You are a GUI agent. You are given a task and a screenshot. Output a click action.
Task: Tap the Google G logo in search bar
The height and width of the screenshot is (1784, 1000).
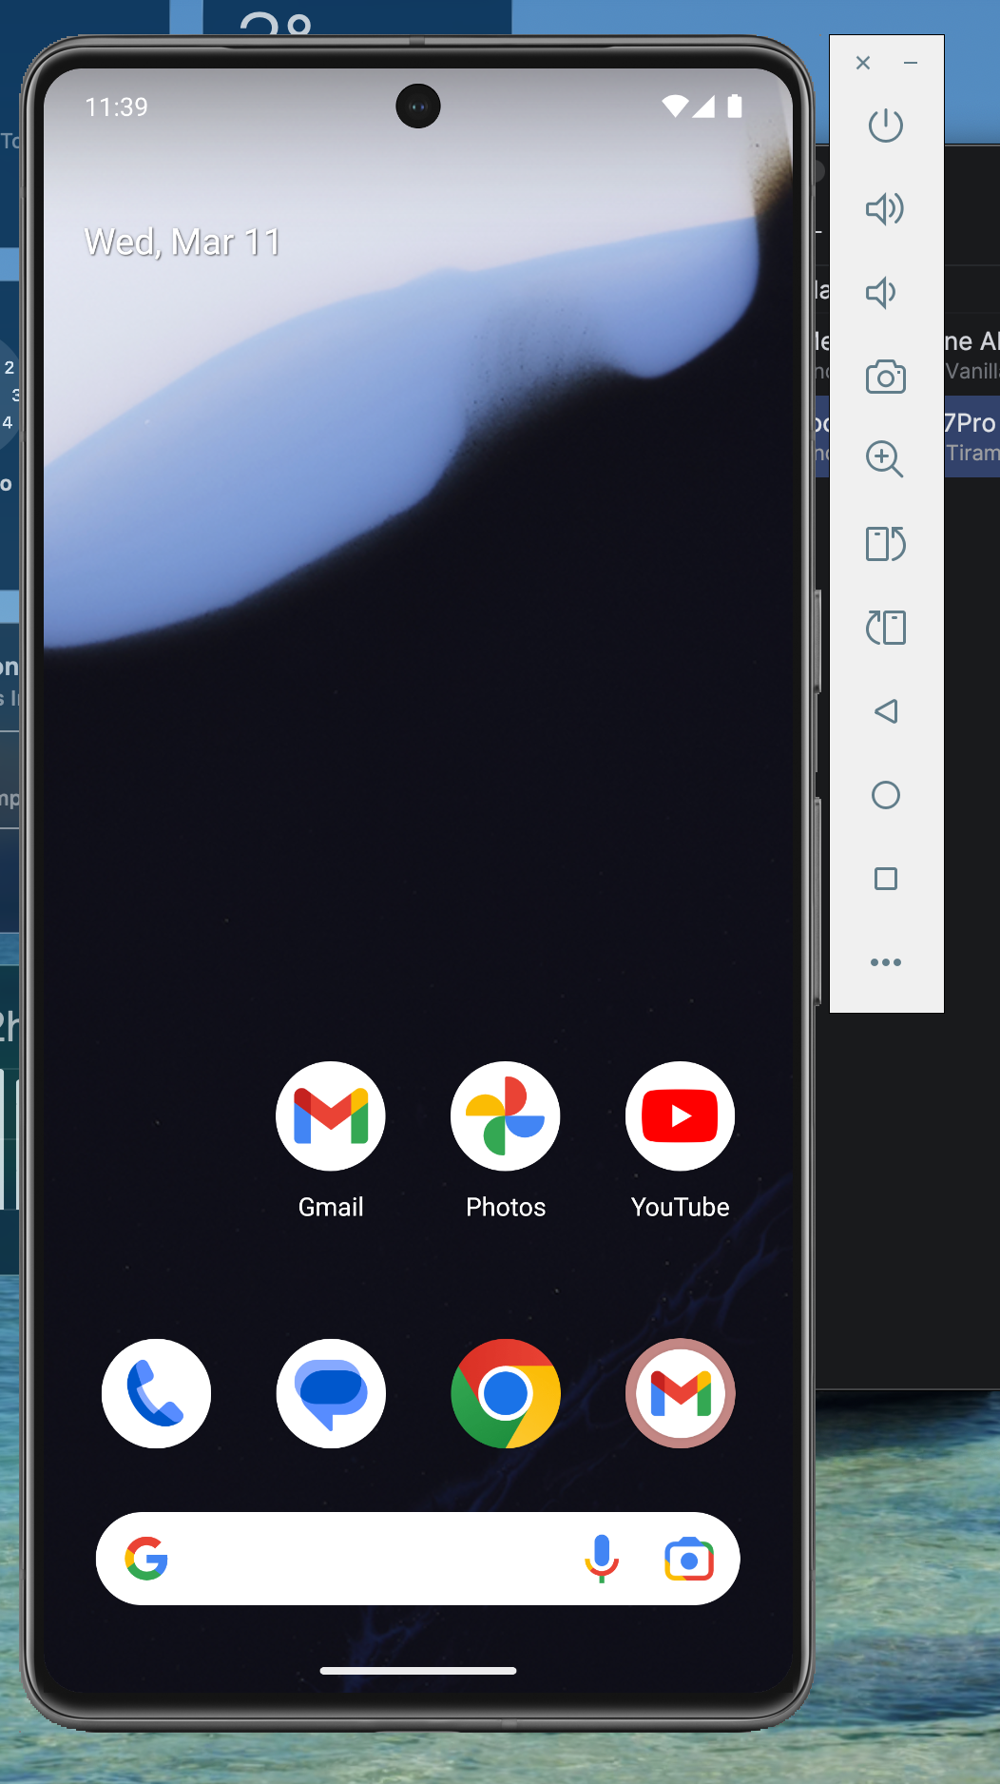146,1559
